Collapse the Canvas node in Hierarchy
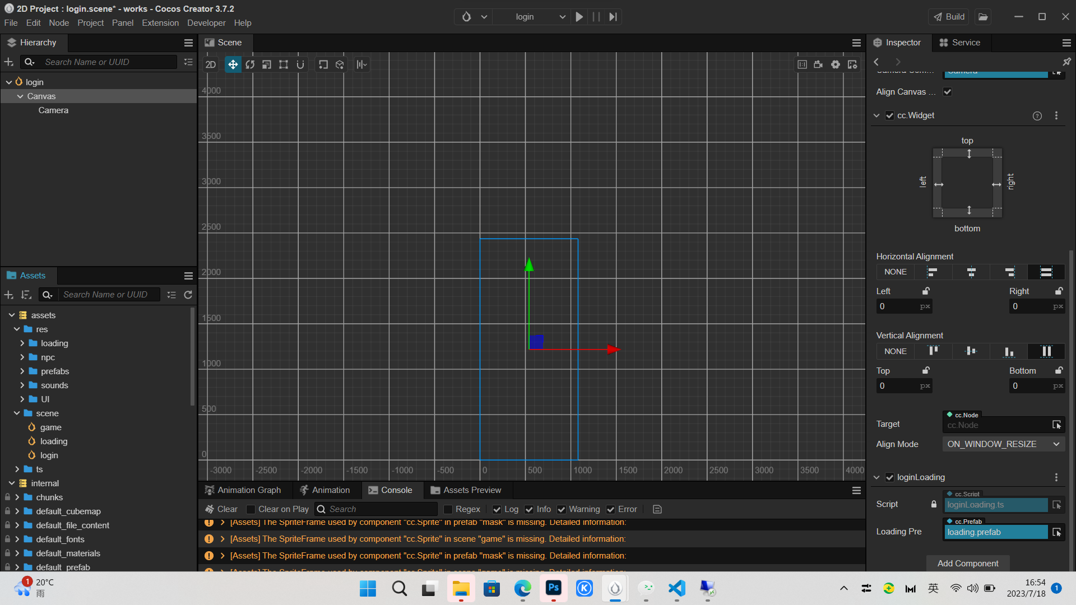This screenshot has height=605, width=1076. 20,96
